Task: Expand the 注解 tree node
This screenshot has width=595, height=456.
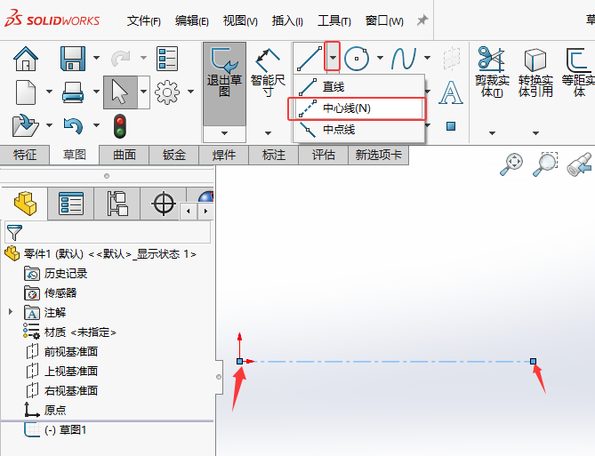Action: tap(11, 312)
